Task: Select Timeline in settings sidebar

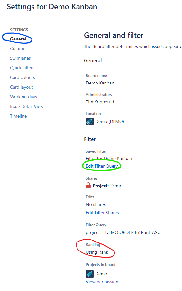Action: 18,116
